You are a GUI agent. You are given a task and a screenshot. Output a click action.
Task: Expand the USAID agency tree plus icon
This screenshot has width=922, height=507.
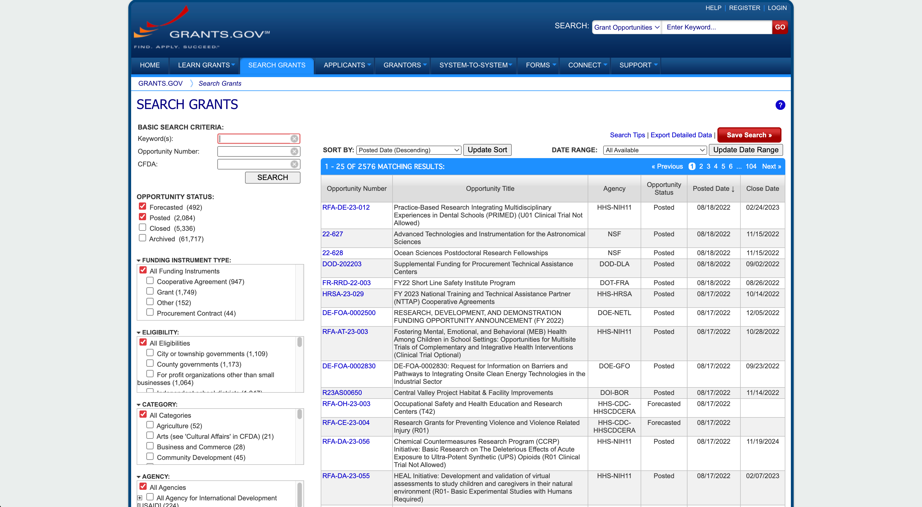click(x=140, y=498)
